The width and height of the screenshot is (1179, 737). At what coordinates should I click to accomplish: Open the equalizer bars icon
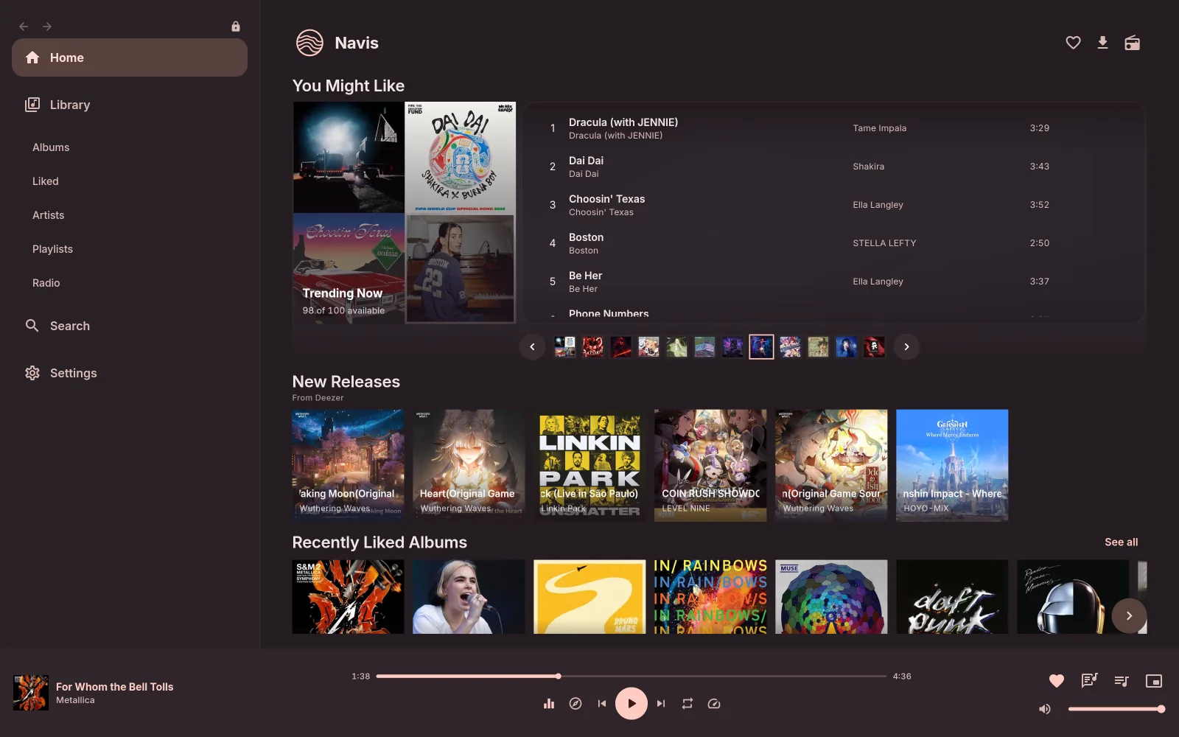tap(549, 704)
